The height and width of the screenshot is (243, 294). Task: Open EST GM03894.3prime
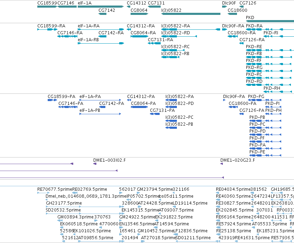pyautogui.click(x=75, y=217)
